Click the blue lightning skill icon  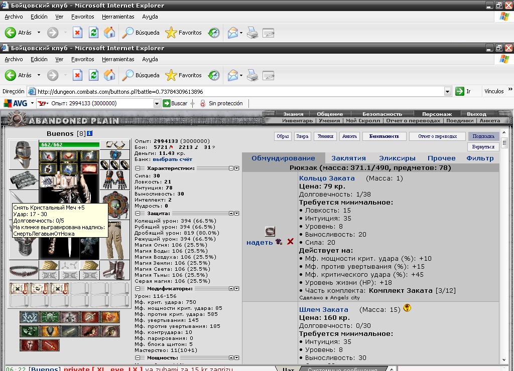(30, 317)
